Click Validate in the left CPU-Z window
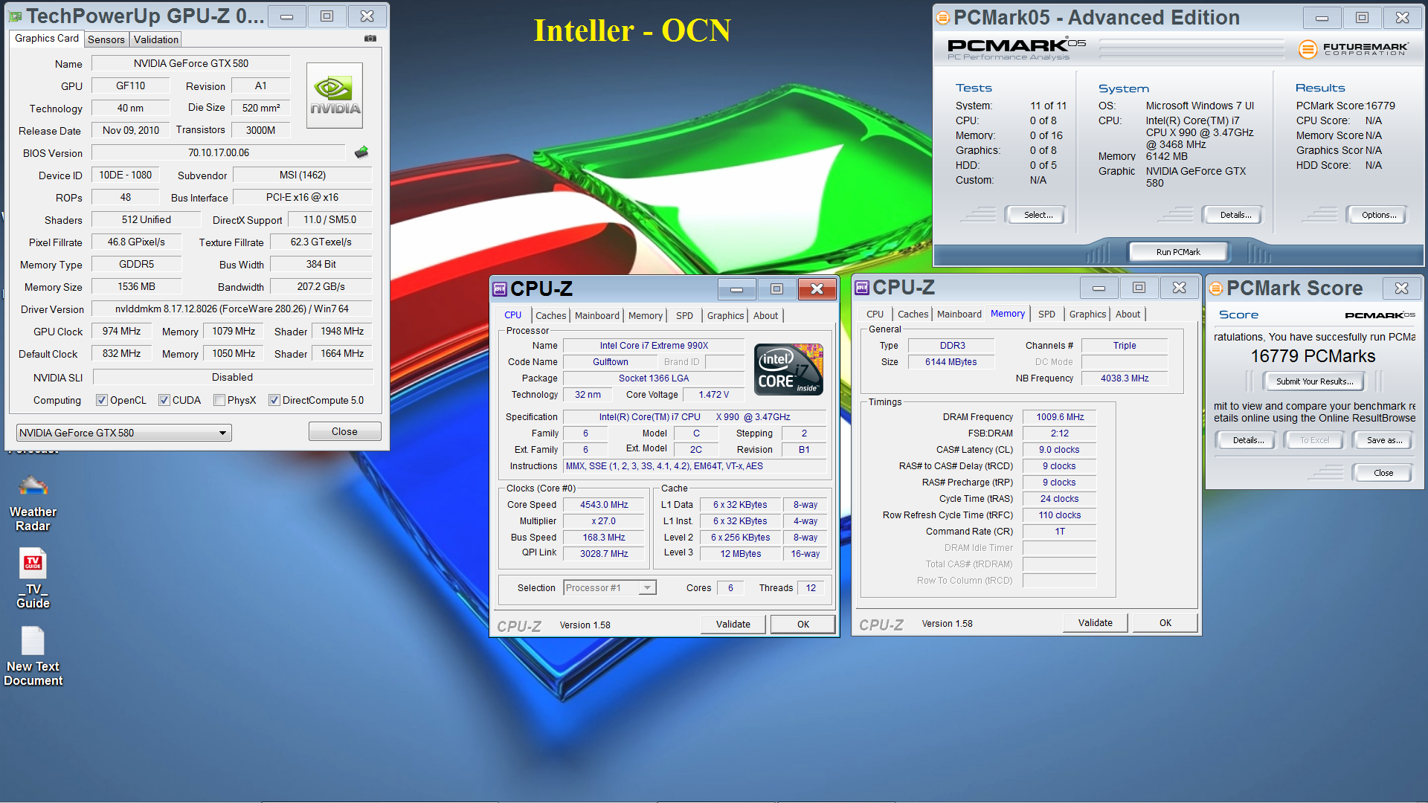1428x803 pixels. [733, 625]
